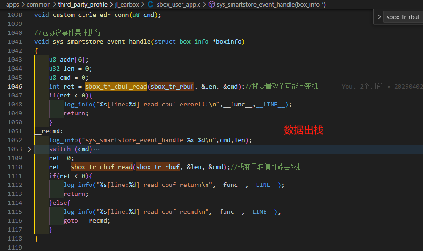Image resolution: width=423 pixels, height=251 pixels.
Task: Click the comment 栈变量取值可能会死机 on line 1046
Action: click(x=285, y=87)
